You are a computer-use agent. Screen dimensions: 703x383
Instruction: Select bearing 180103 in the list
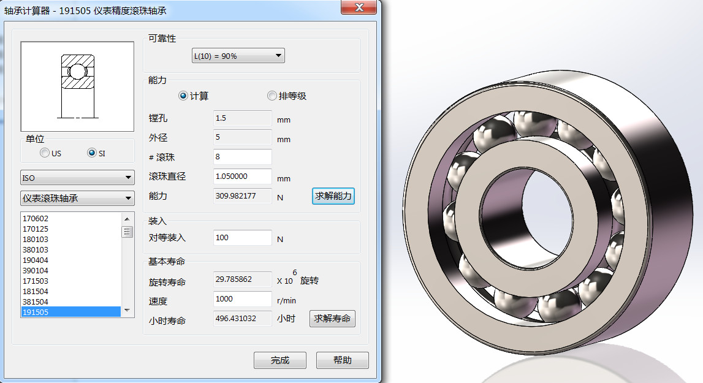click(x=71, y=240)
